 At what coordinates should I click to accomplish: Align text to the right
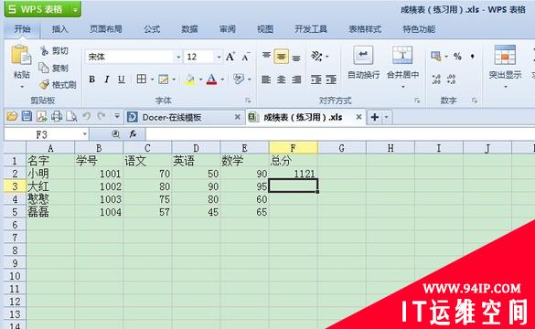pyautogui.click(x=296, y=80)
